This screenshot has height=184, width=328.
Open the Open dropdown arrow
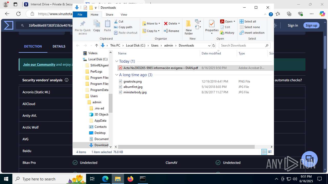[234, 21]
